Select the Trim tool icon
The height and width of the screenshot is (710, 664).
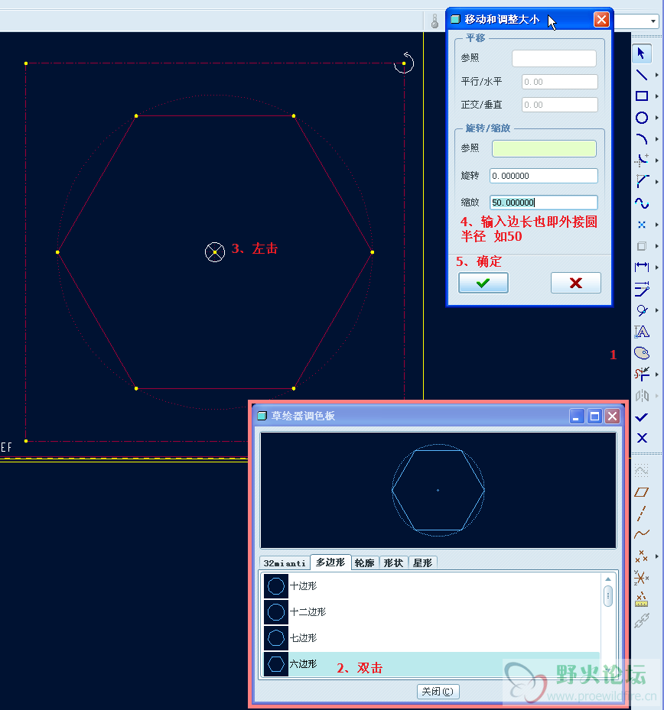click(x=641, y=374)
